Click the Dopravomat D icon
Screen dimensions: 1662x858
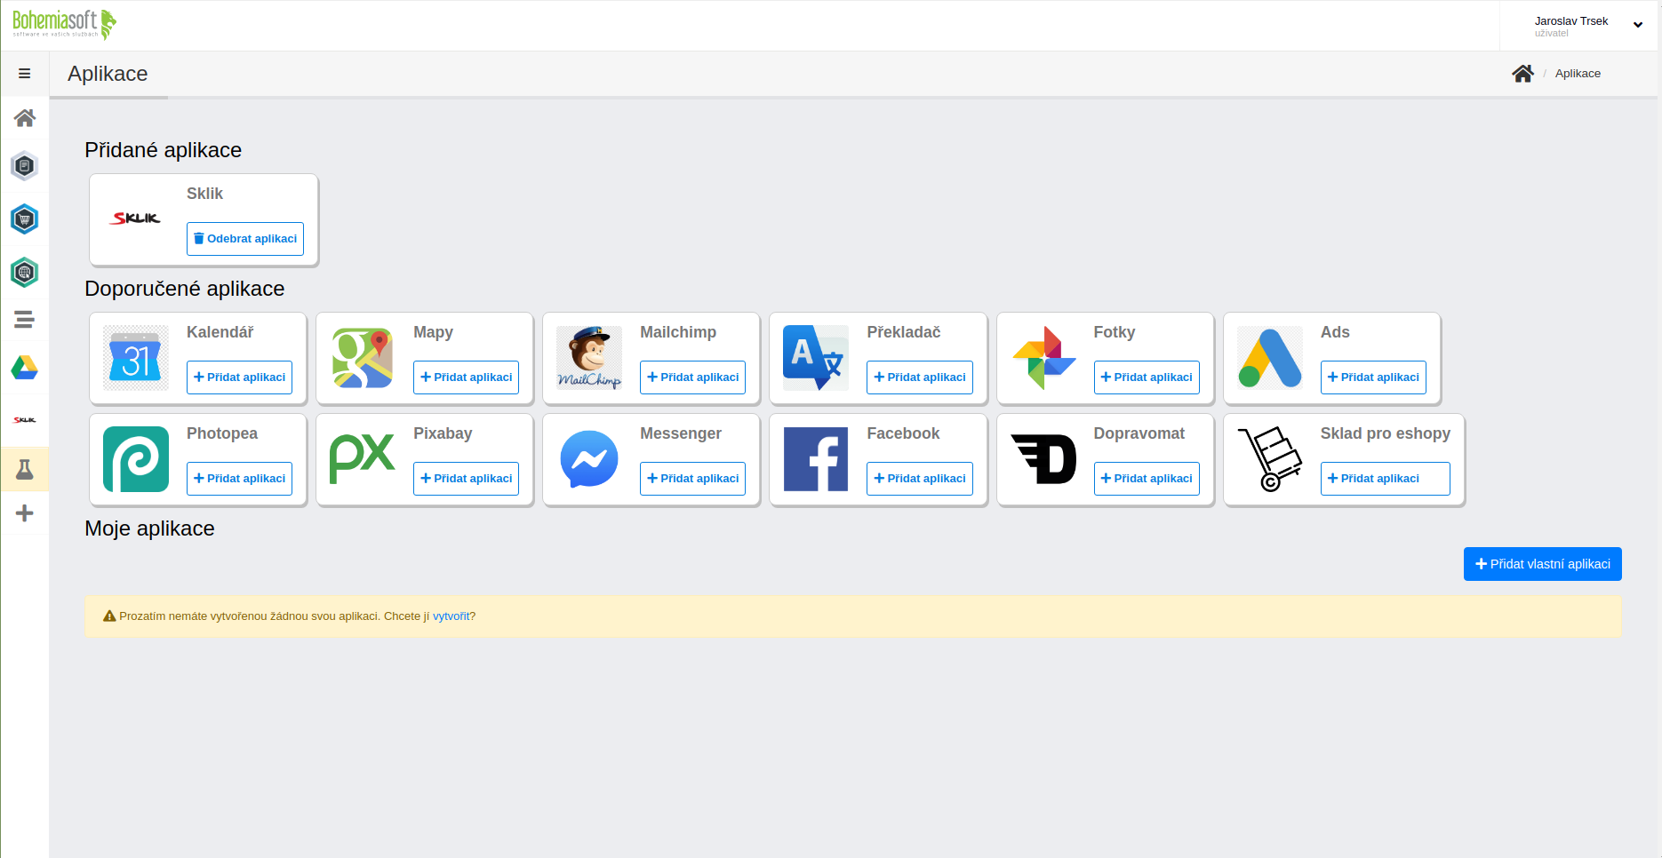pos(1043,459)
